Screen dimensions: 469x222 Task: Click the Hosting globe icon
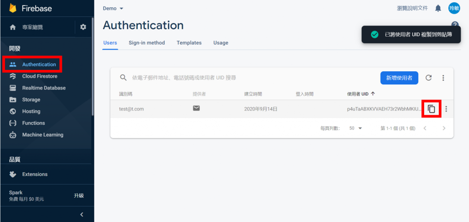(12, 111)
